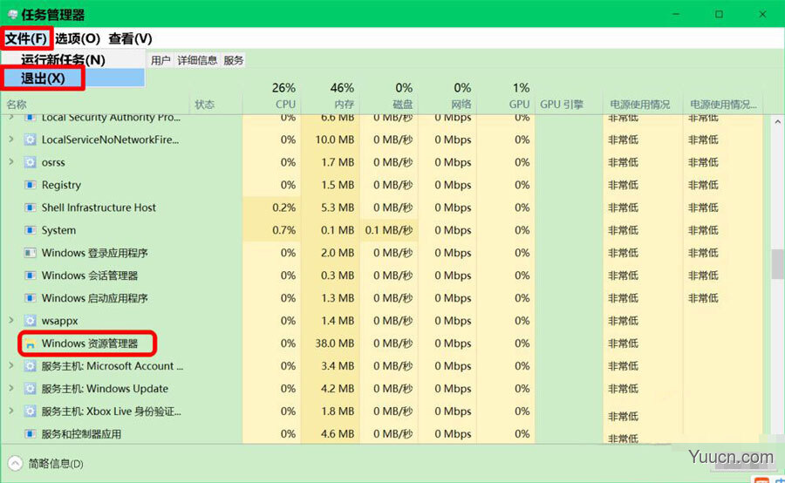
Task: Expand the 服务主机: Xbox Live group
Action: [11, 411]
